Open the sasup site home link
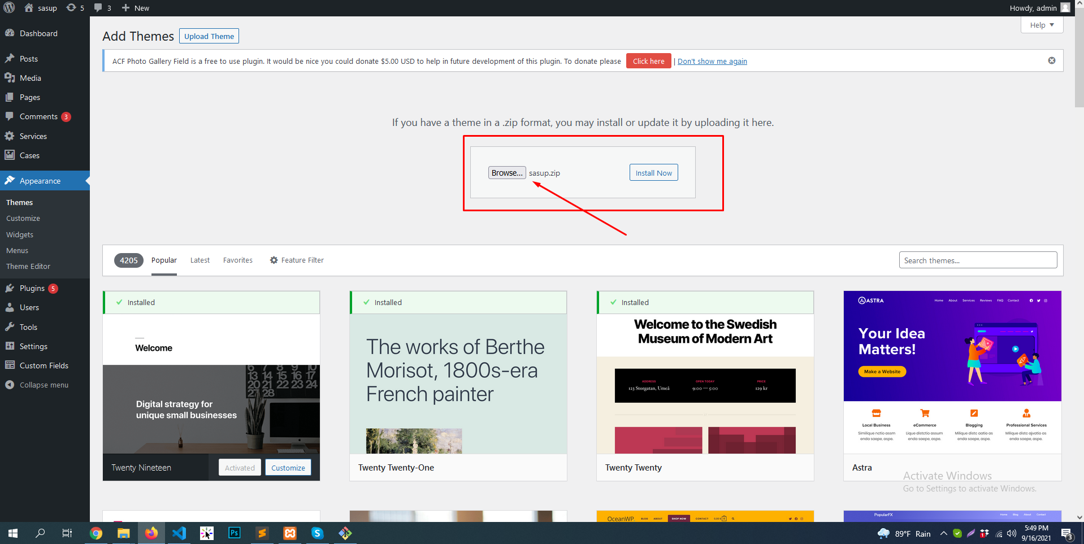Viewport: 1084px width, 544px height. coord(41,8)
